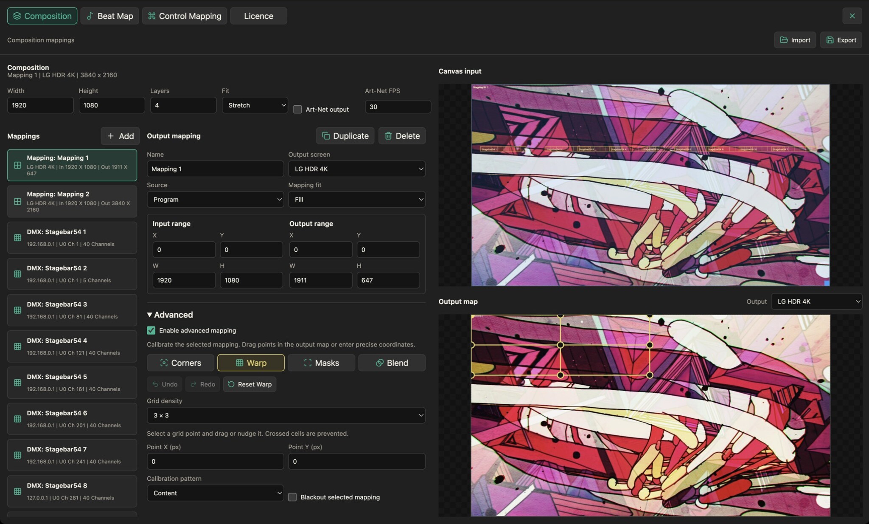Click the Import folder icon
Viewport: 869px width, 524px height.
click(784, 40)
